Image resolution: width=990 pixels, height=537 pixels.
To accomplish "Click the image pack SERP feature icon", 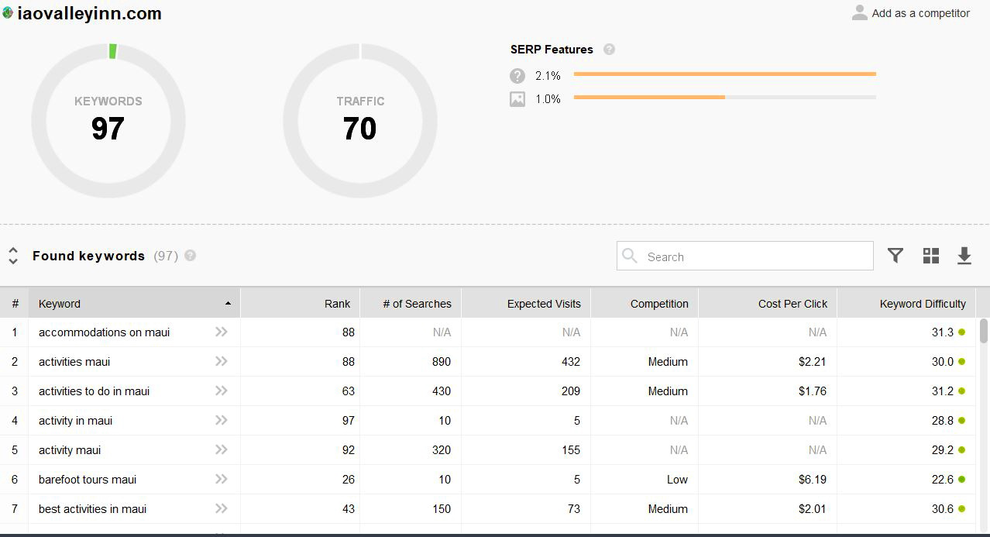I will tap(517, 99).
